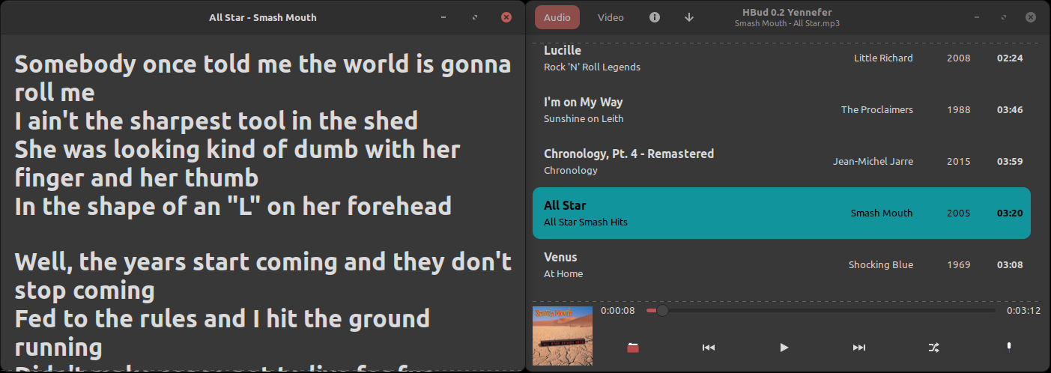Image resolution: width=1051 pixels, height=373 pixels.
Task: Switch to the Video tab
Action: 611,17
